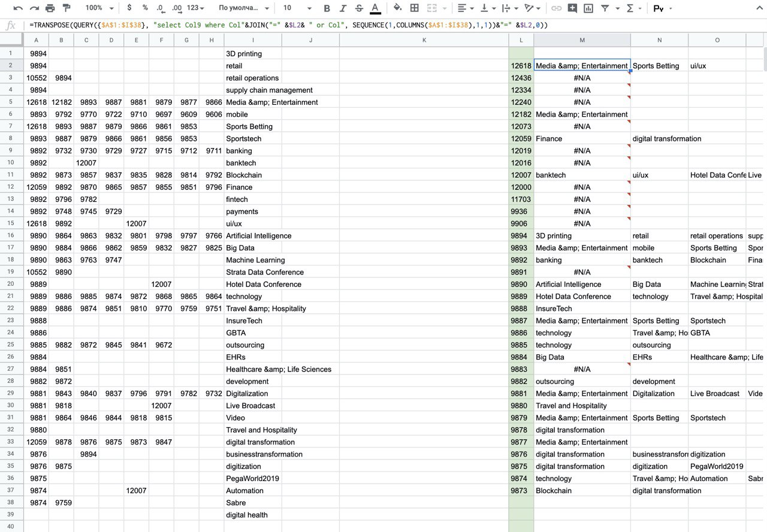This screenshot has height=532, width=767.
Task: Click the cell 12436 in column L
Action: pos(521,78)
